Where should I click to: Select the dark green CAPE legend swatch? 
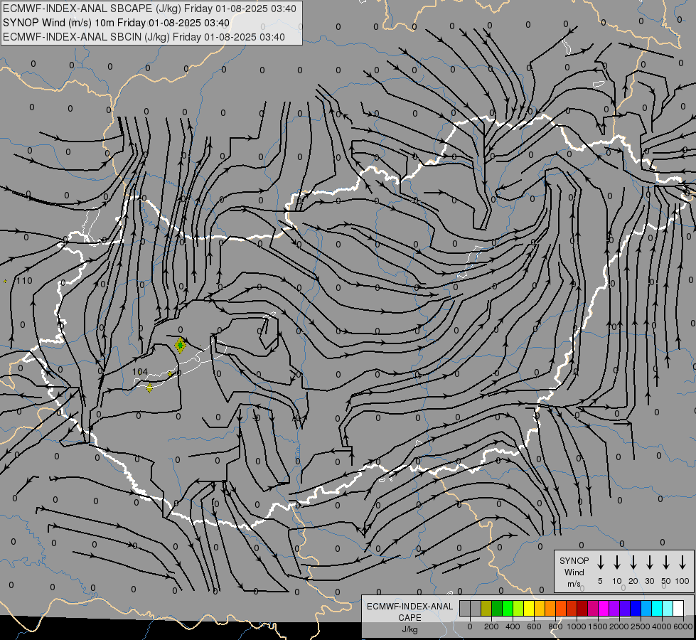[497, 609]
